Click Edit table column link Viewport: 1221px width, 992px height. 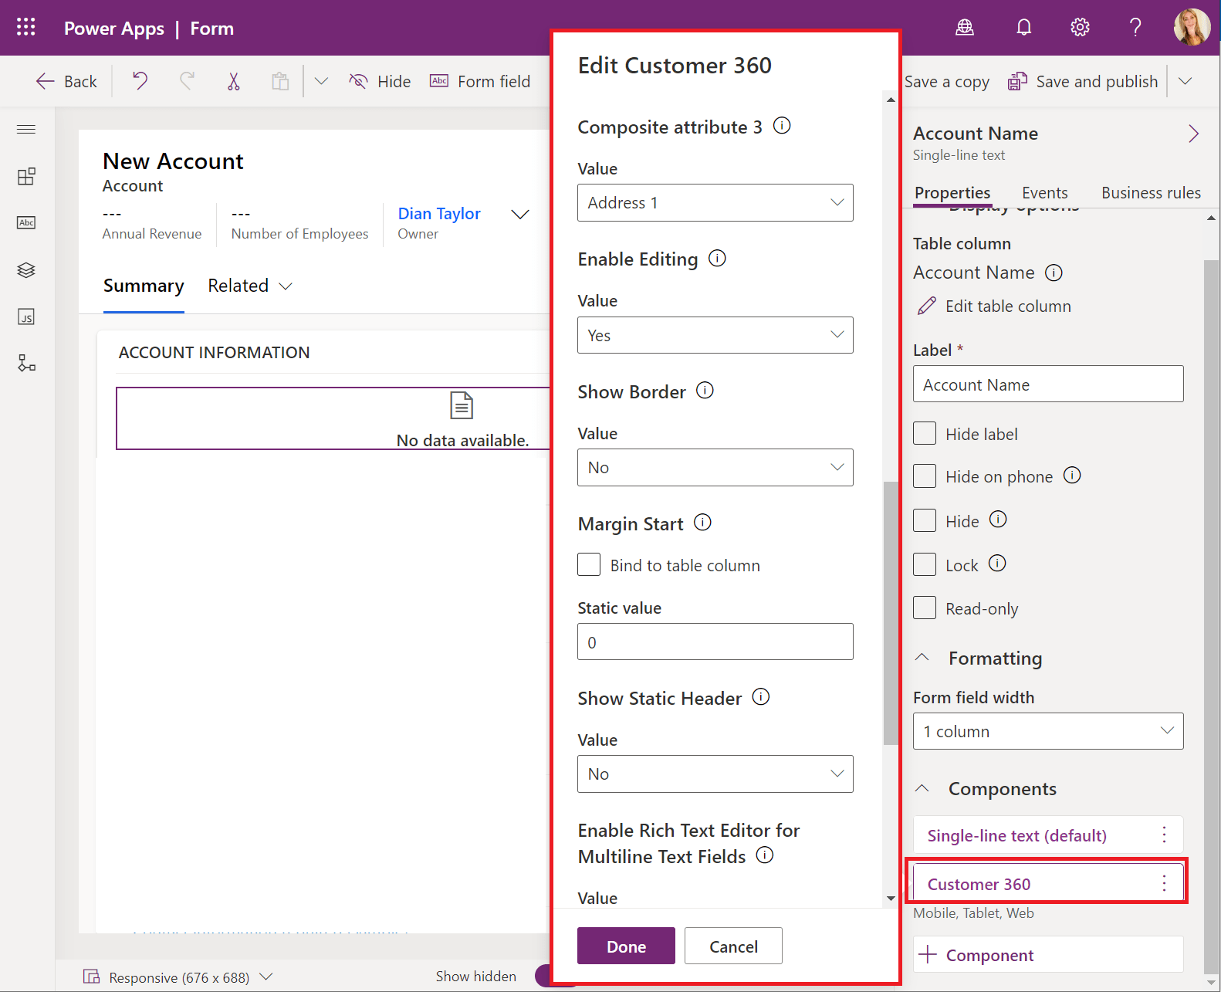click(x=994, y=306)
